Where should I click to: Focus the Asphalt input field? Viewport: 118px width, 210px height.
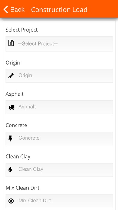point(59,107)
